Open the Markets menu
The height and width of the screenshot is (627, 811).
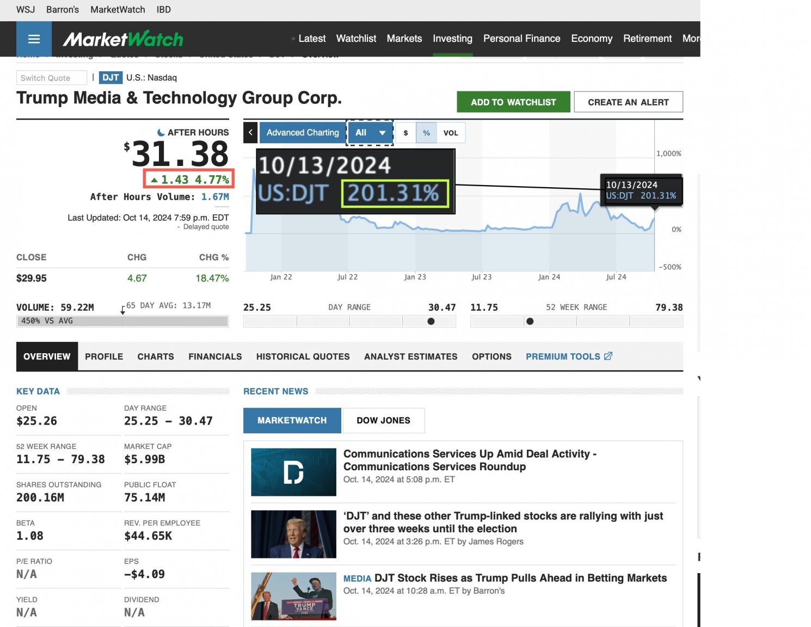[404, 39]
